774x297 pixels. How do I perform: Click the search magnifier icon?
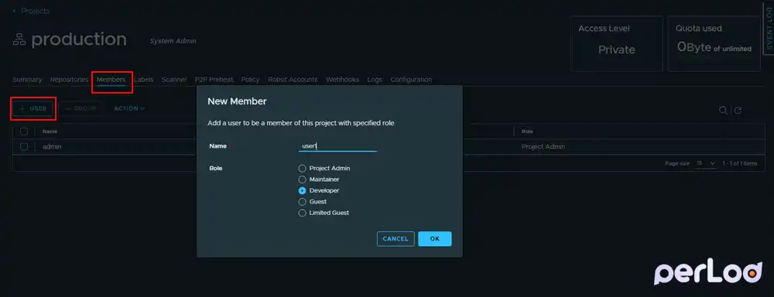(x=723, y=111)
